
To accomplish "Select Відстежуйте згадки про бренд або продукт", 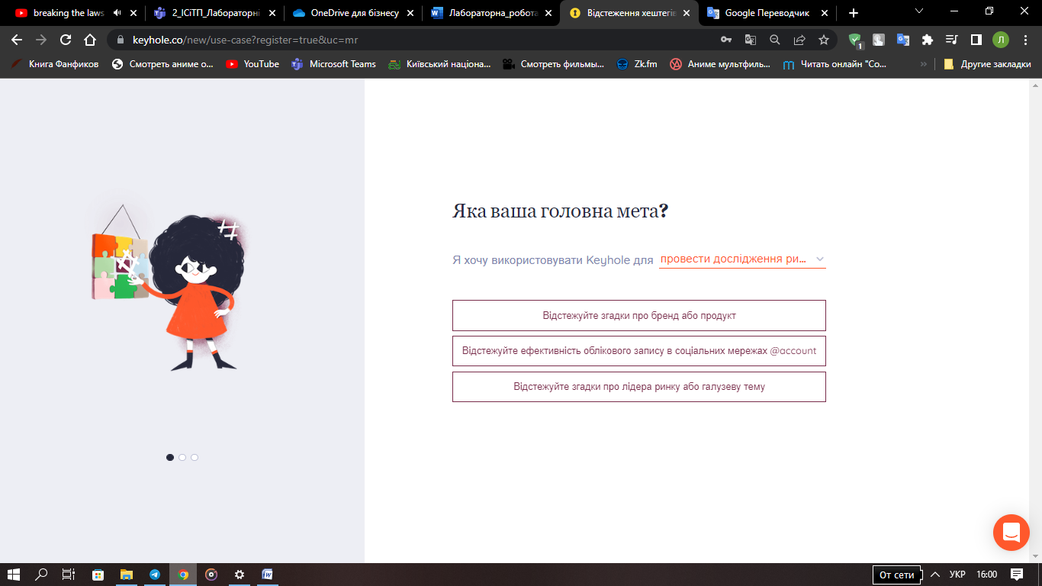I will coord(639,315).
